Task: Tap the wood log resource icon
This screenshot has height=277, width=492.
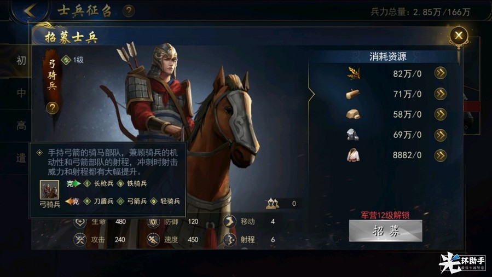Action: (x=352, y=94)
